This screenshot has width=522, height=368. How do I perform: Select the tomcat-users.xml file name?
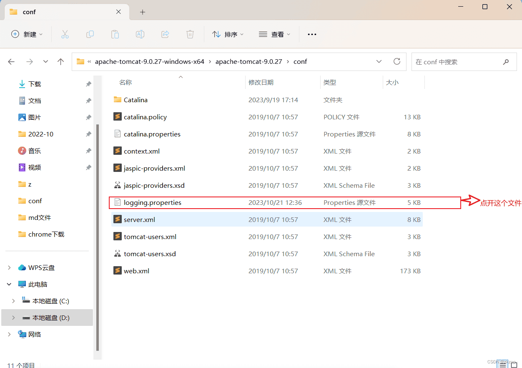(x=150, y=237)
